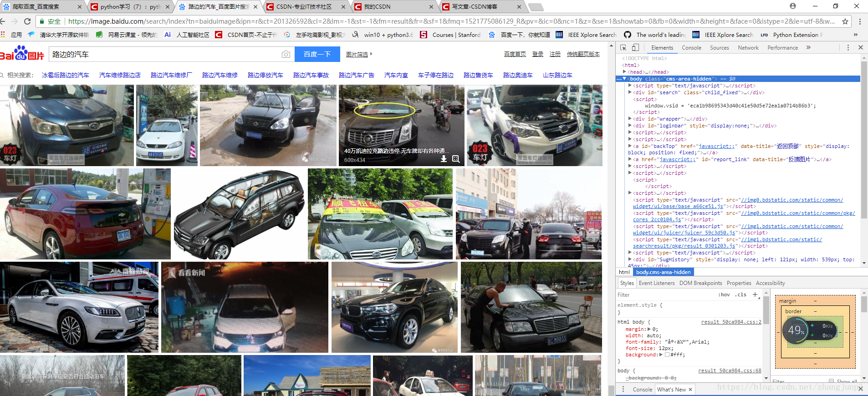Close the 爬取百度 browser tab

point(80,7)
